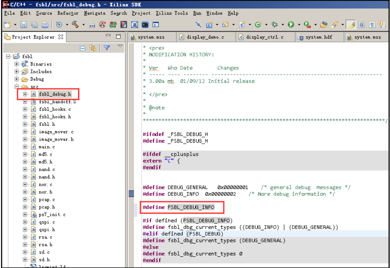390x268 pixels.
Task: Toggle block selection mode icon
Action: (362, 25)
